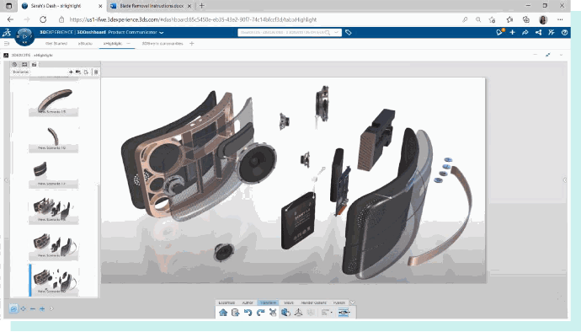Select the New Scenario 17 thumbnail

[x=53, y=174]
